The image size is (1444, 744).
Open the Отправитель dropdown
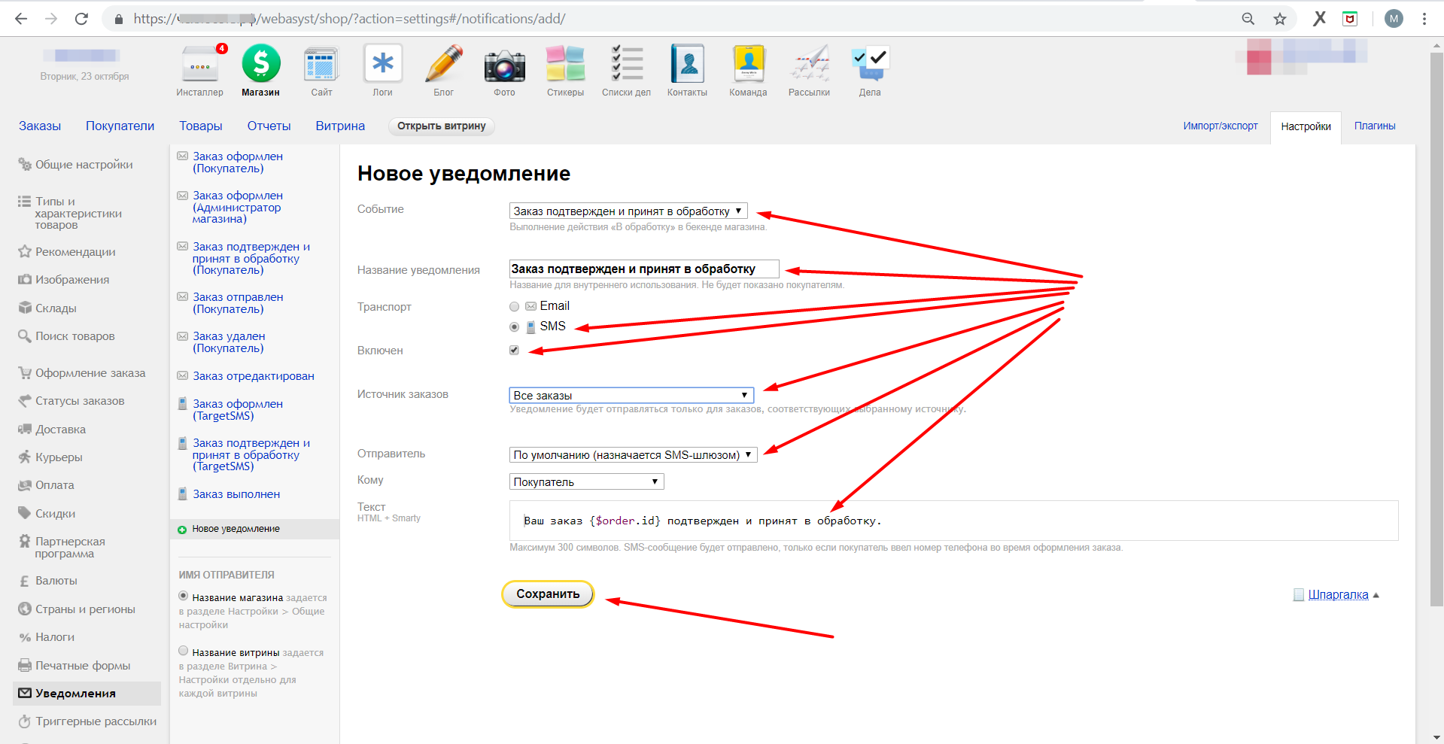[x=633, y=454]
